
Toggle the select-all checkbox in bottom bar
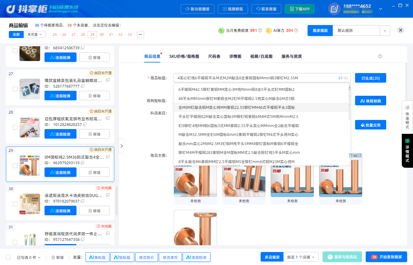(8, 257)
